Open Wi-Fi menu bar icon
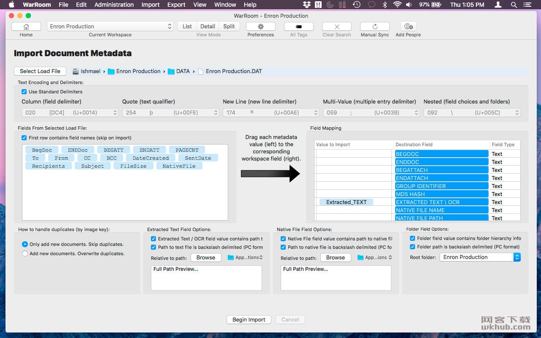Image resolution: width=541 pixels, height=338 pixels. [397, 5]
